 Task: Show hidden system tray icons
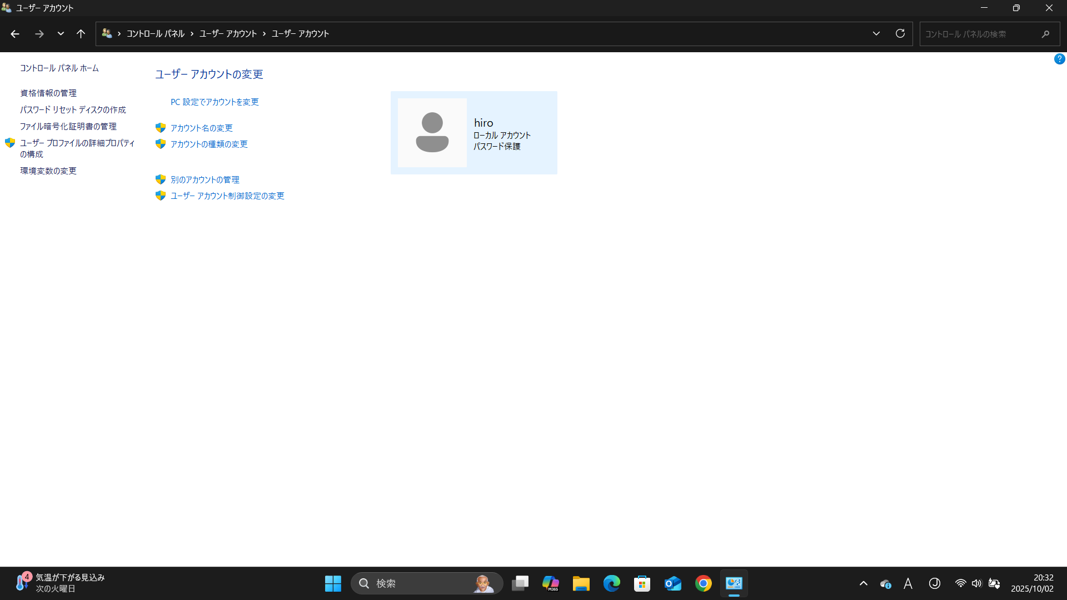864,583
